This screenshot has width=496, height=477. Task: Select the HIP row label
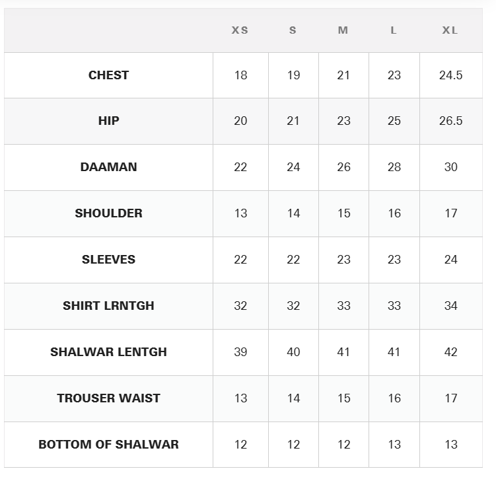pos(108,121)
